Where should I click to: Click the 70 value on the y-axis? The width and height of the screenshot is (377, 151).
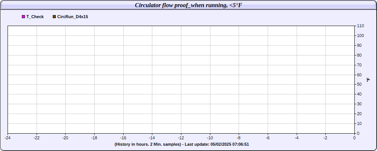(359, 65)
